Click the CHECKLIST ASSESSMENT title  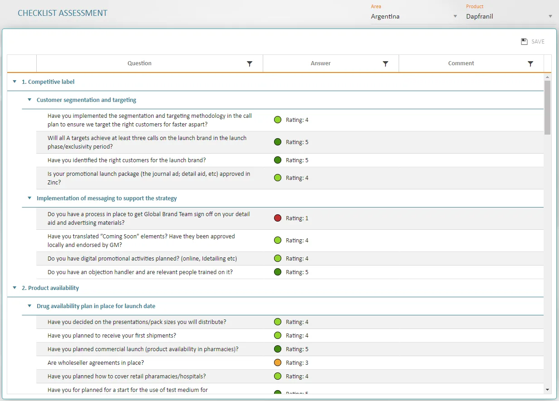63,13
